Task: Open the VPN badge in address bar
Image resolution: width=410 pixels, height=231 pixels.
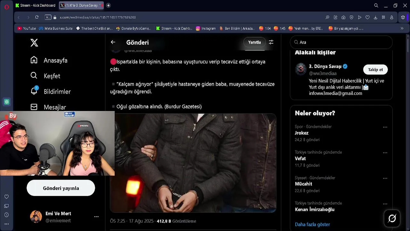Action: click(x=48, y=17)
